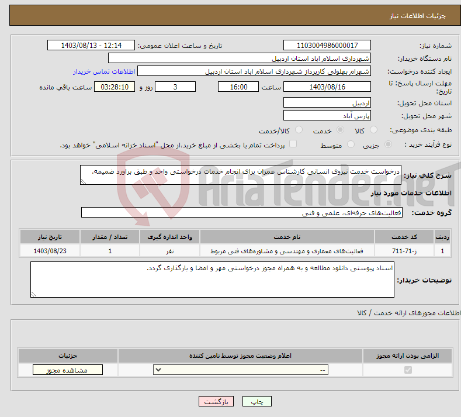Click the unit cell نفر
Image resolution: width=461 pixels, height=417 pixels.
[x=169, y=251]
